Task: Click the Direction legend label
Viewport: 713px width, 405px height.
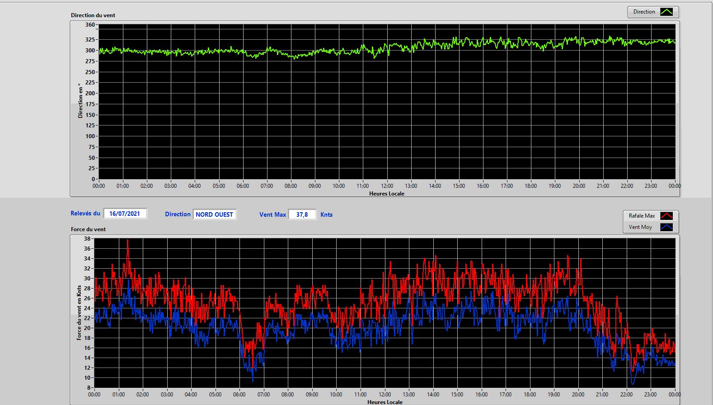Action: coord(644,12)
